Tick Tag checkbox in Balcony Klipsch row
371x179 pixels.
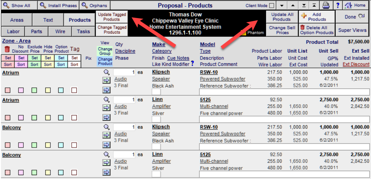(74, 145)
